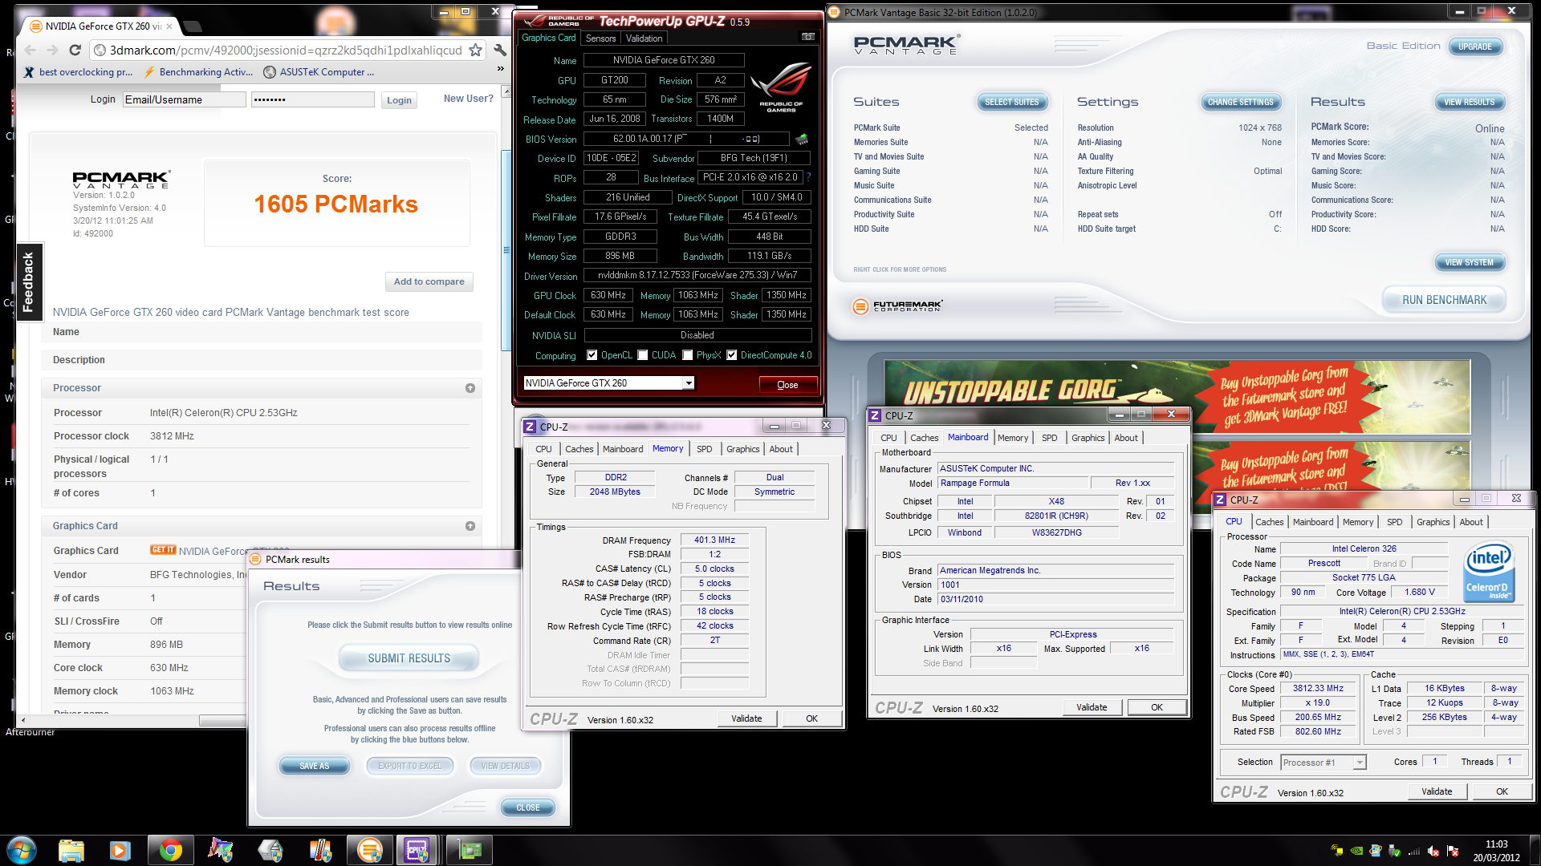
Task: Toggle the OpenCL checkbox in GPU-Z
Action: click(x=592, y=355)
